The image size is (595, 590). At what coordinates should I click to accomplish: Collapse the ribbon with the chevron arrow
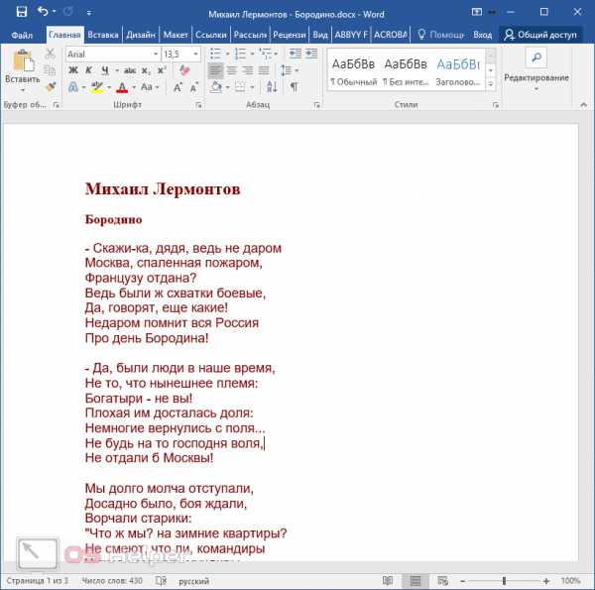[x=583, y=105]
